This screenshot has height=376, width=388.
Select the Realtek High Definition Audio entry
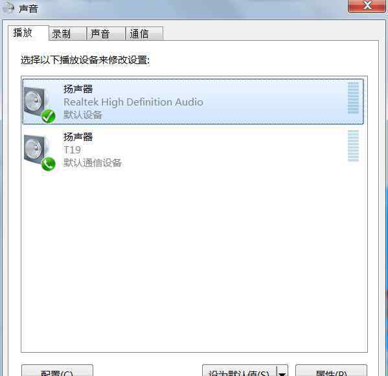click(193, 102)
